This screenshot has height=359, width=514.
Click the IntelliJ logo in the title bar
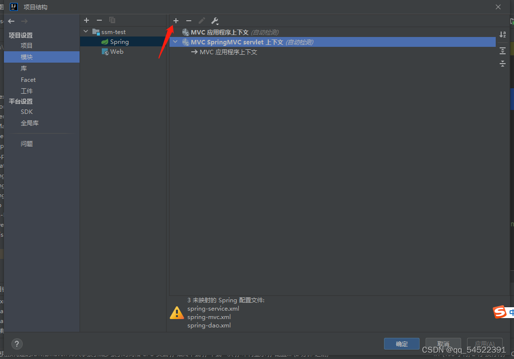pos(13,7)
